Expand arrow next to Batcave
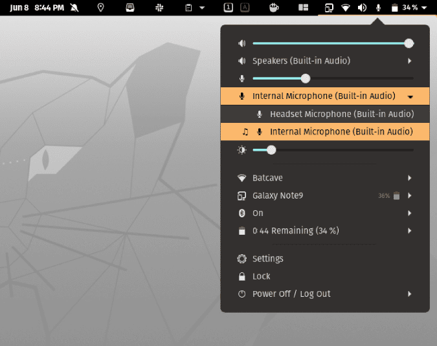Viewport: 437px width, 346px height. [410, 178]
